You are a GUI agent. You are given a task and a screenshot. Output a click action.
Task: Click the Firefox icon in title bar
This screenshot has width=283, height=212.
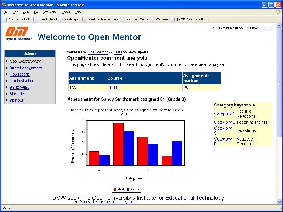pyautogui.click(x=4, y=4)
